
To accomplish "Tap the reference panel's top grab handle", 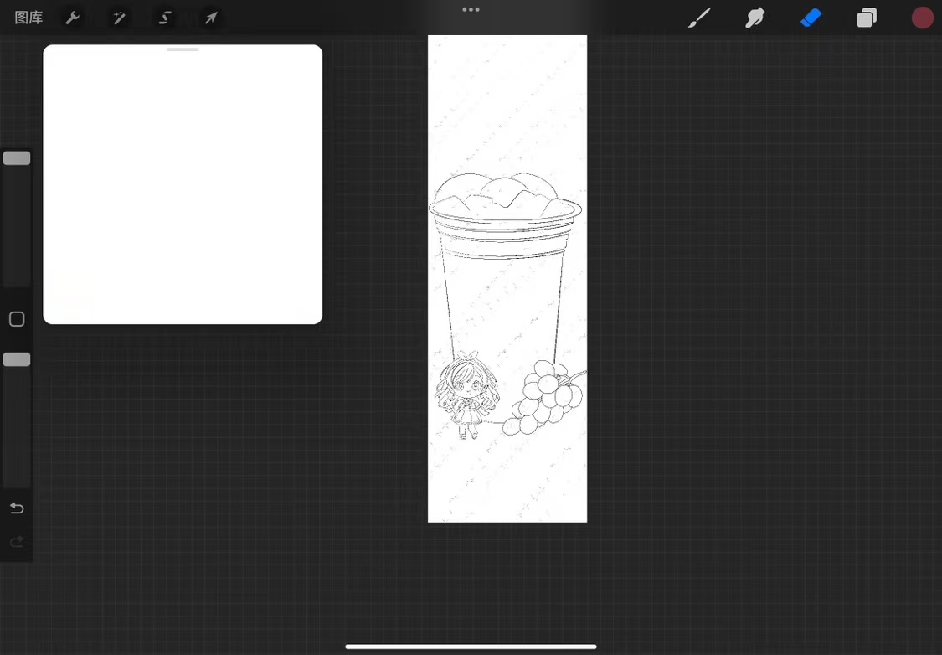I will tap(183, 50).
